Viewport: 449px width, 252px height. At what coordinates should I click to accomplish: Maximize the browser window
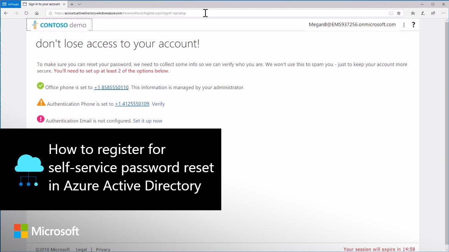(x=433, y=4)
